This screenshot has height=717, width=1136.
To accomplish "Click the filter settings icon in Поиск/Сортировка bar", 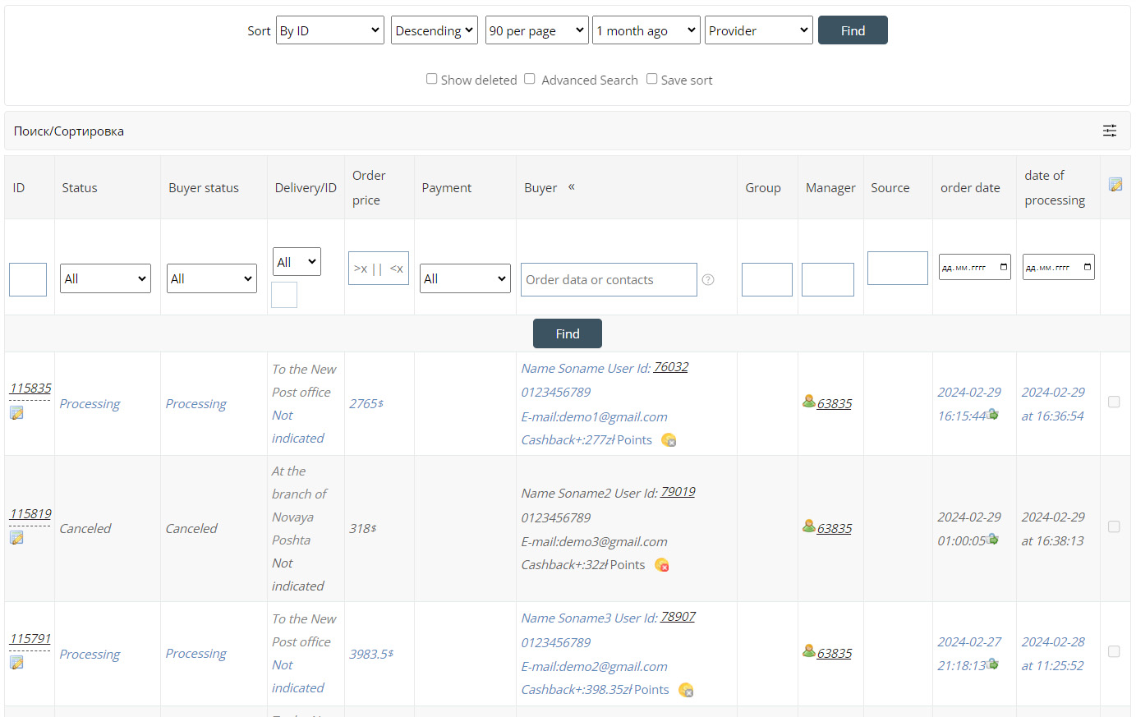I will point(1109,131).
